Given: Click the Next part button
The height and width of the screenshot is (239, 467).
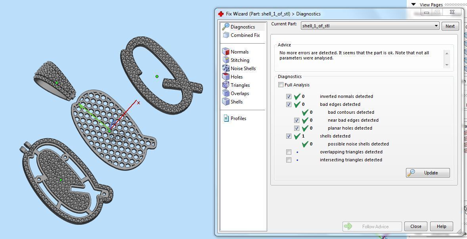Looking at the screenshot, I should point(450,26).
